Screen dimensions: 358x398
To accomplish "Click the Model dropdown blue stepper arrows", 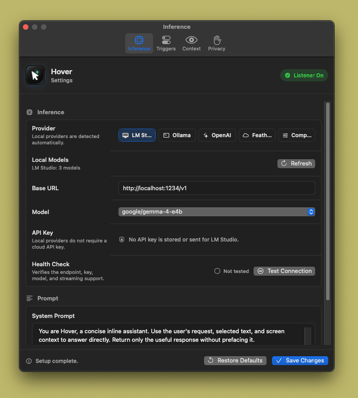I will click(x=311, y=212).
